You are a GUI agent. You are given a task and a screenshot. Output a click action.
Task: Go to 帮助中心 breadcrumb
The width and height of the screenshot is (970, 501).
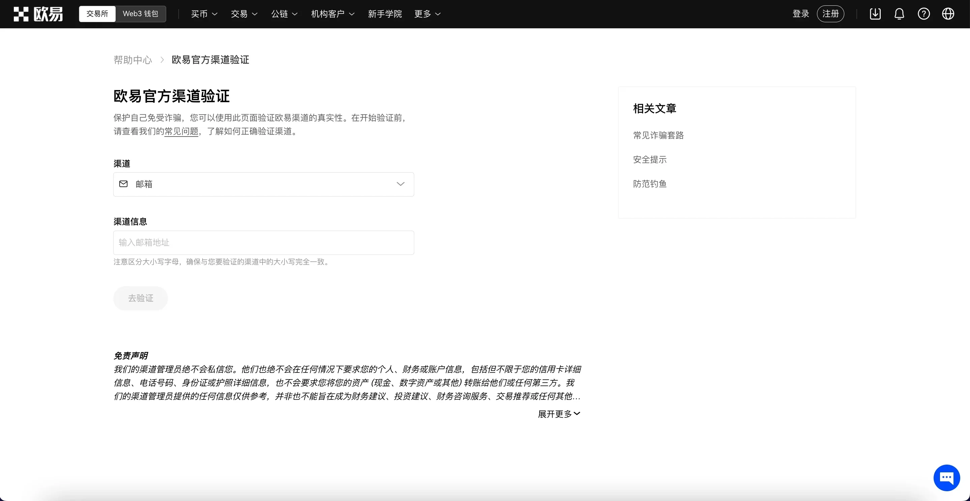pyautogui.click(x=132, y=60)
